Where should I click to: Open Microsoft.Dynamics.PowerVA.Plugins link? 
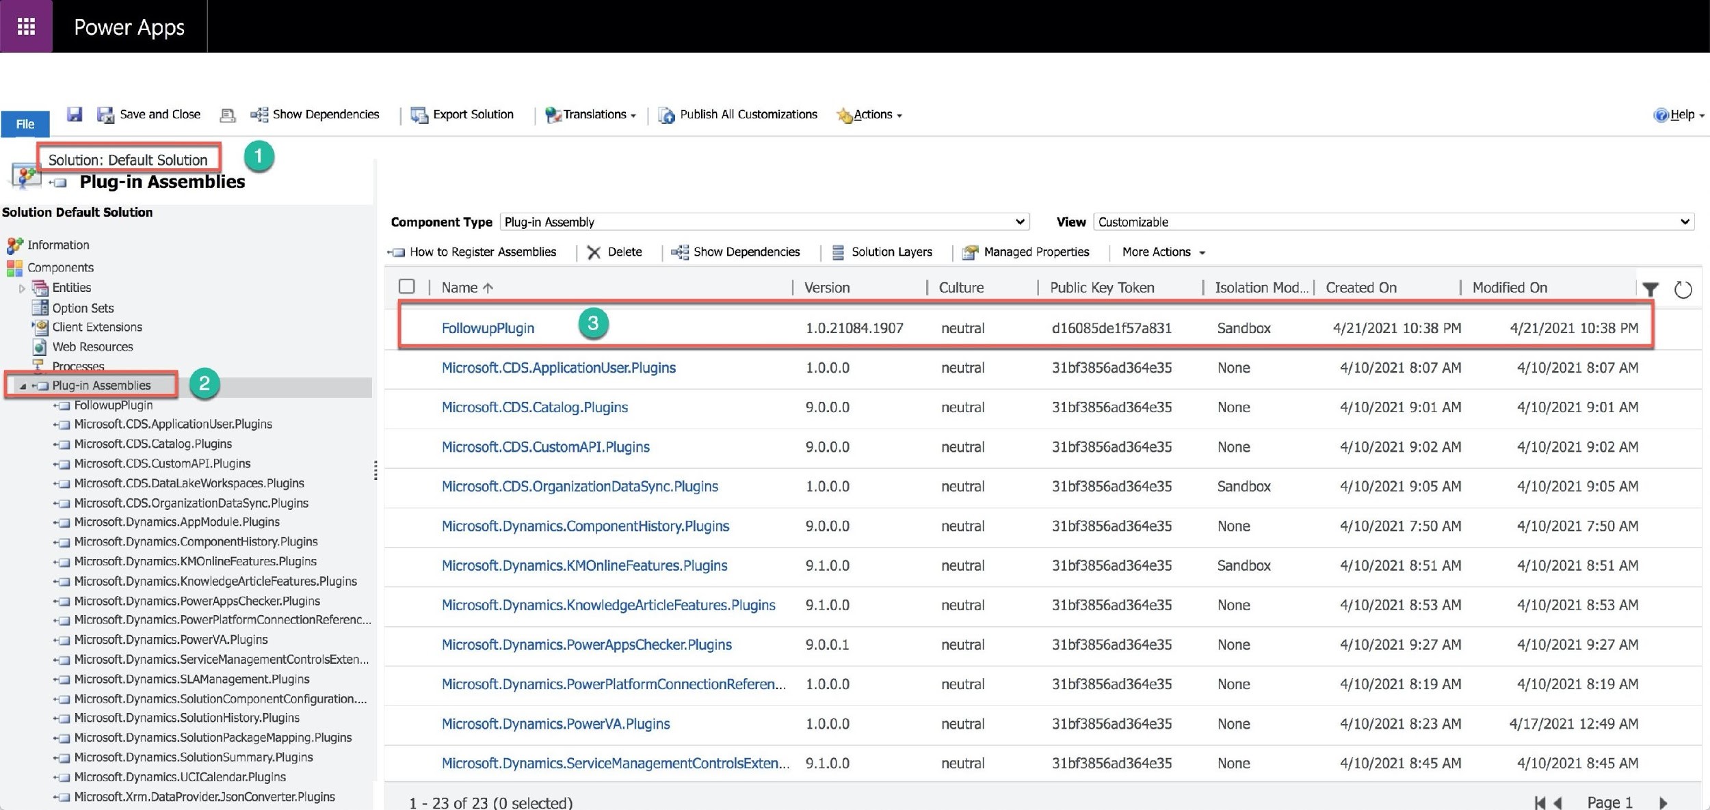[555, 723]
